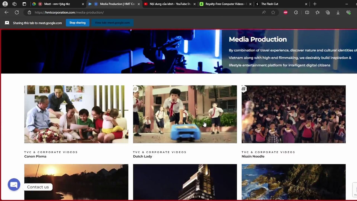The width and height of the screenshot is (357, 201).
Task: Add this page to favorites star
Action: (x=273, y=12)
